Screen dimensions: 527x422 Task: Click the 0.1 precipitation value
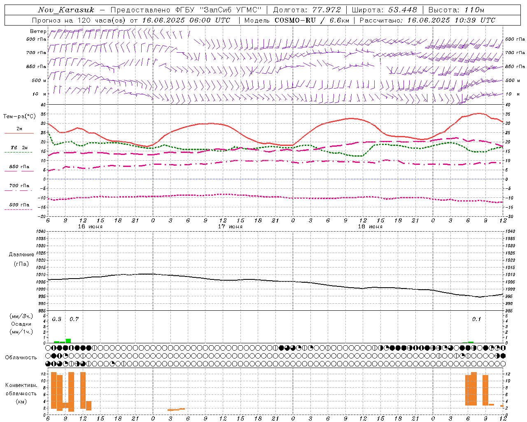476,319
